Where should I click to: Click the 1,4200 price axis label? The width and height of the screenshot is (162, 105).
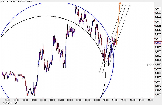click(158, 39)
